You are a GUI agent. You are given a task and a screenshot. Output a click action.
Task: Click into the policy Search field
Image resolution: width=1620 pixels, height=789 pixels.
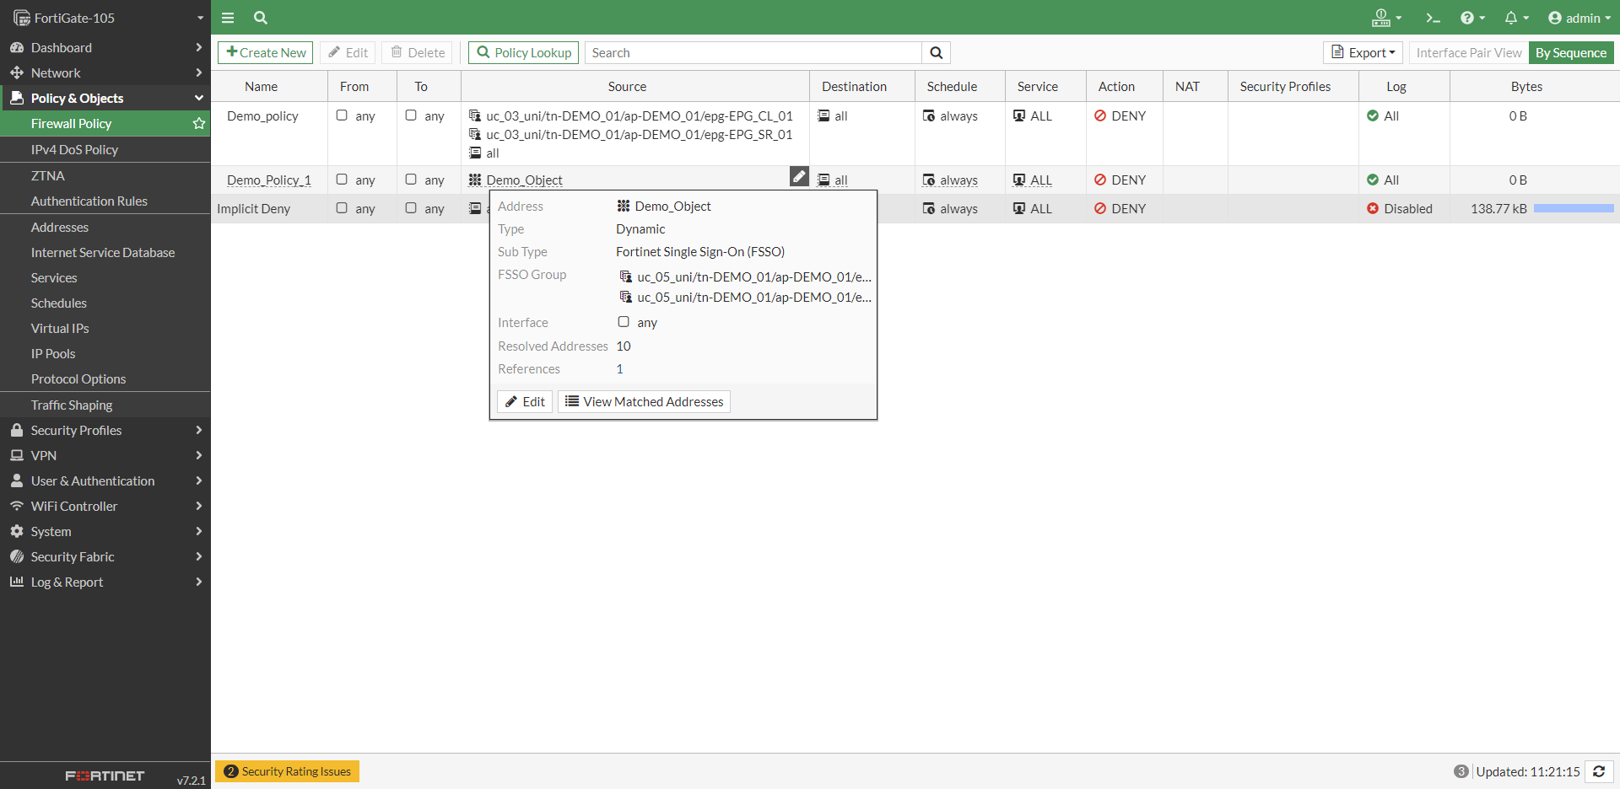(x=753, y=53)
